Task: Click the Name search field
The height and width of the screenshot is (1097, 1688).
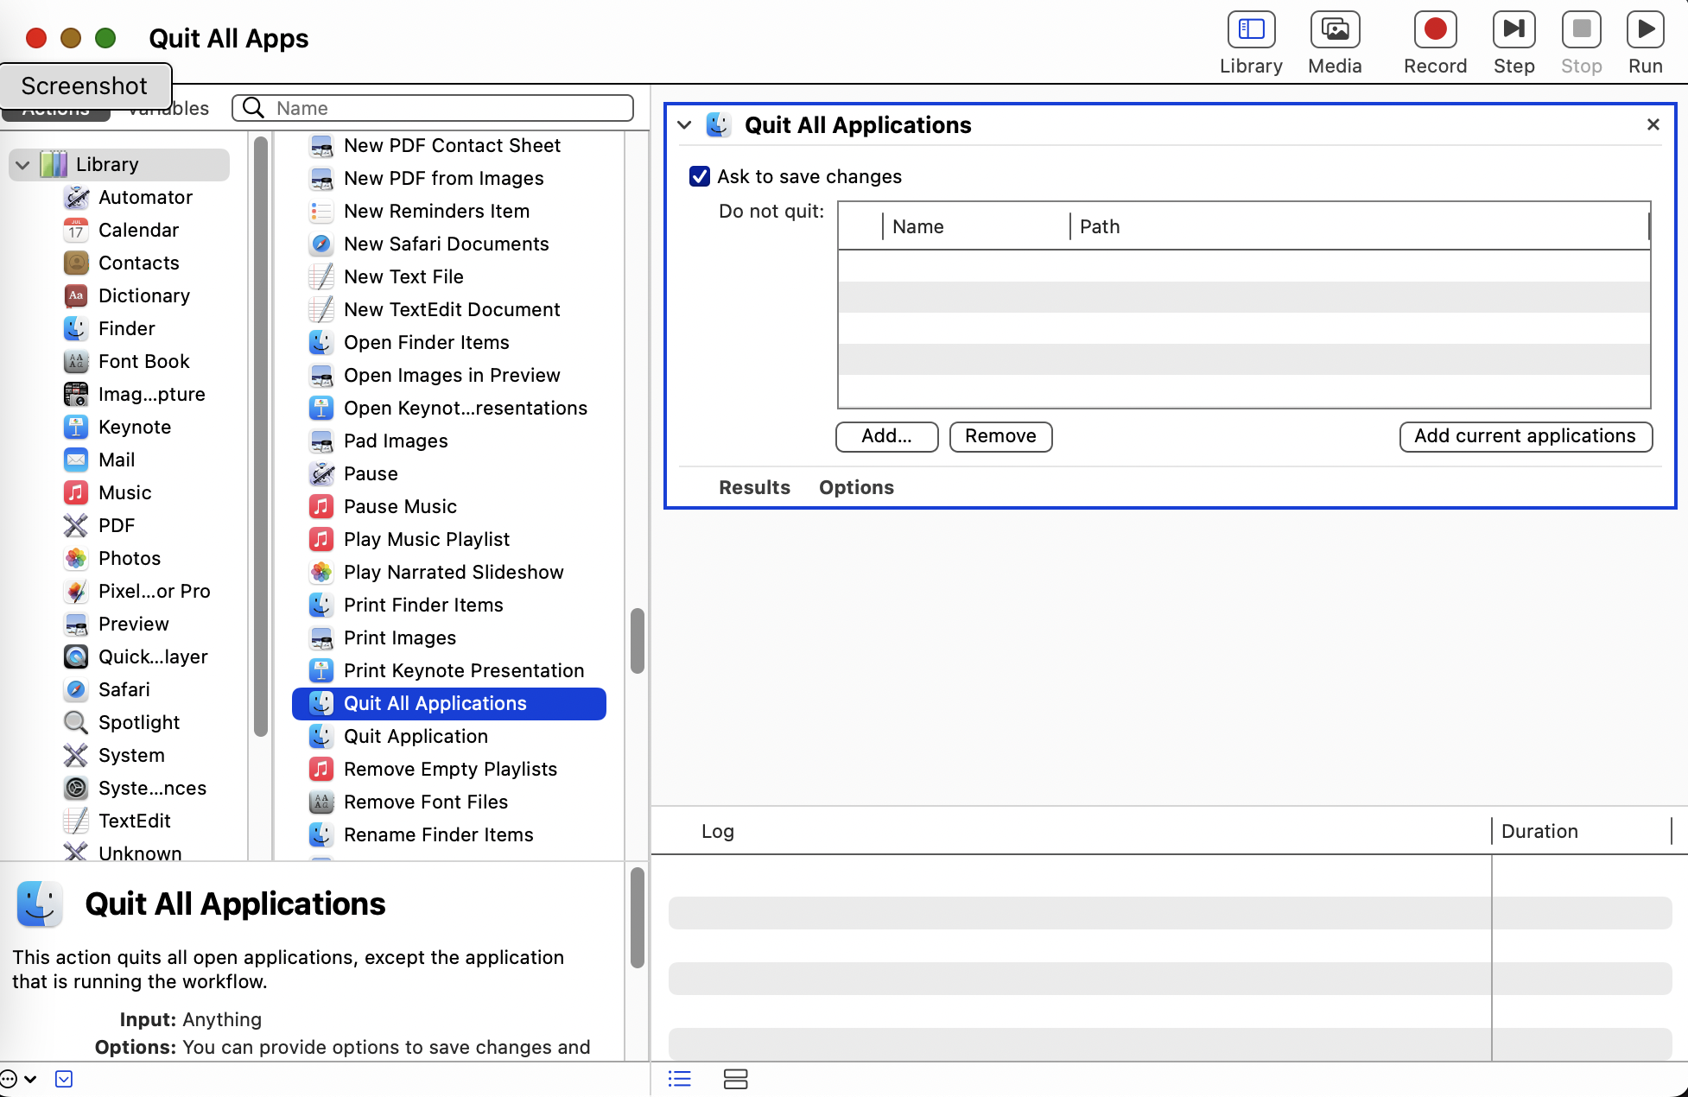Action: point(449,108)
